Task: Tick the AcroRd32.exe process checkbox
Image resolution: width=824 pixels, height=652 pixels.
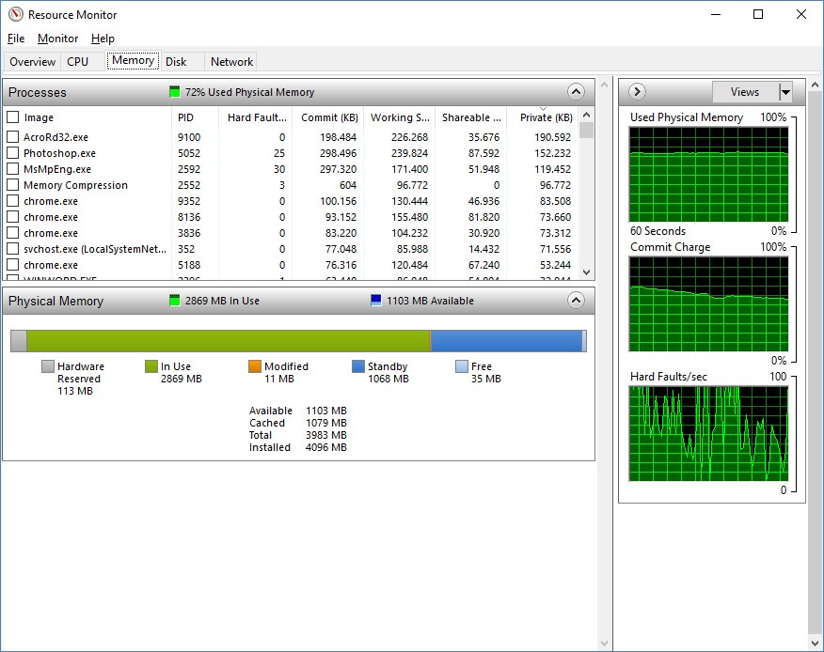Action: [13, 137]
